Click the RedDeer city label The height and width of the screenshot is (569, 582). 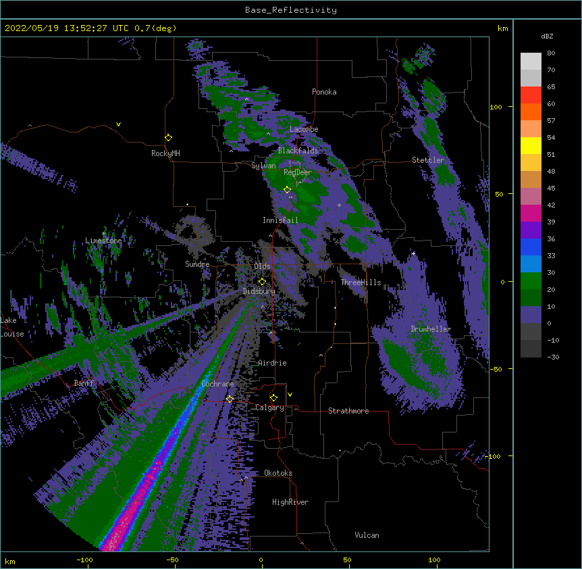point(297,172)
